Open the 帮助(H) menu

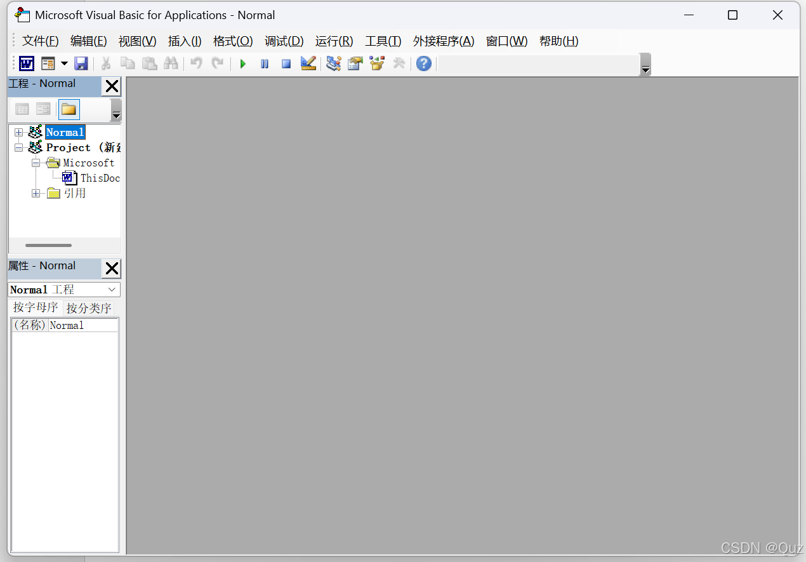[558, 41]
